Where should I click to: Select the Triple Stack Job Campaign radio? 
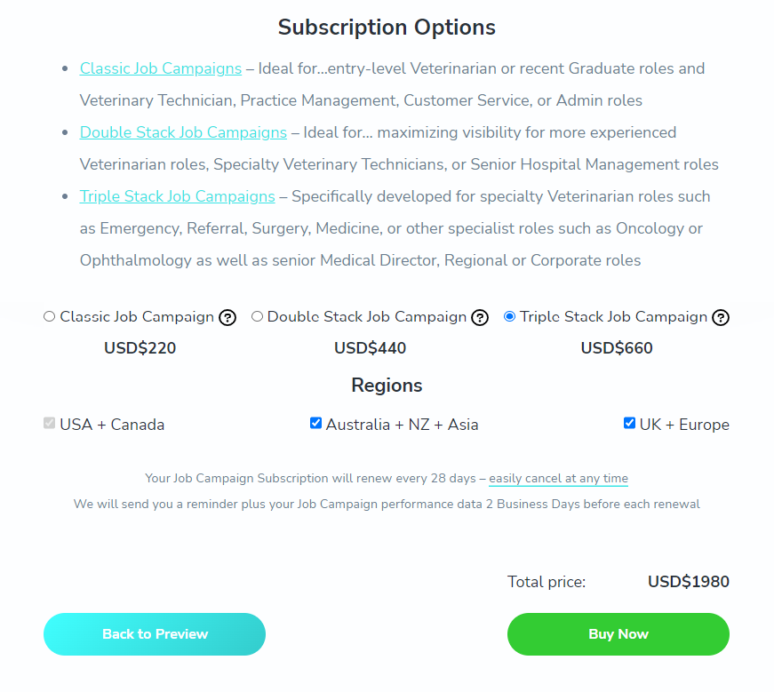[509, 316]
